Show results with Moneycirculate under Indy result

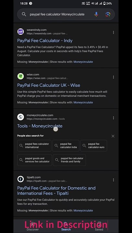coord(83,62)
